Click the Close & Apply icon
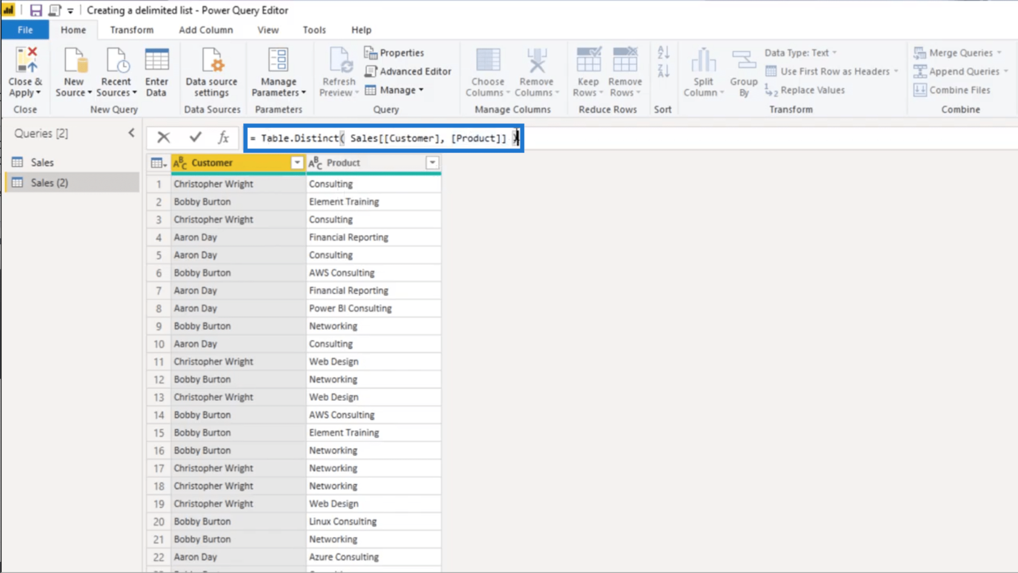This screenshot has width=1018, height=573. tap(26, 61)
